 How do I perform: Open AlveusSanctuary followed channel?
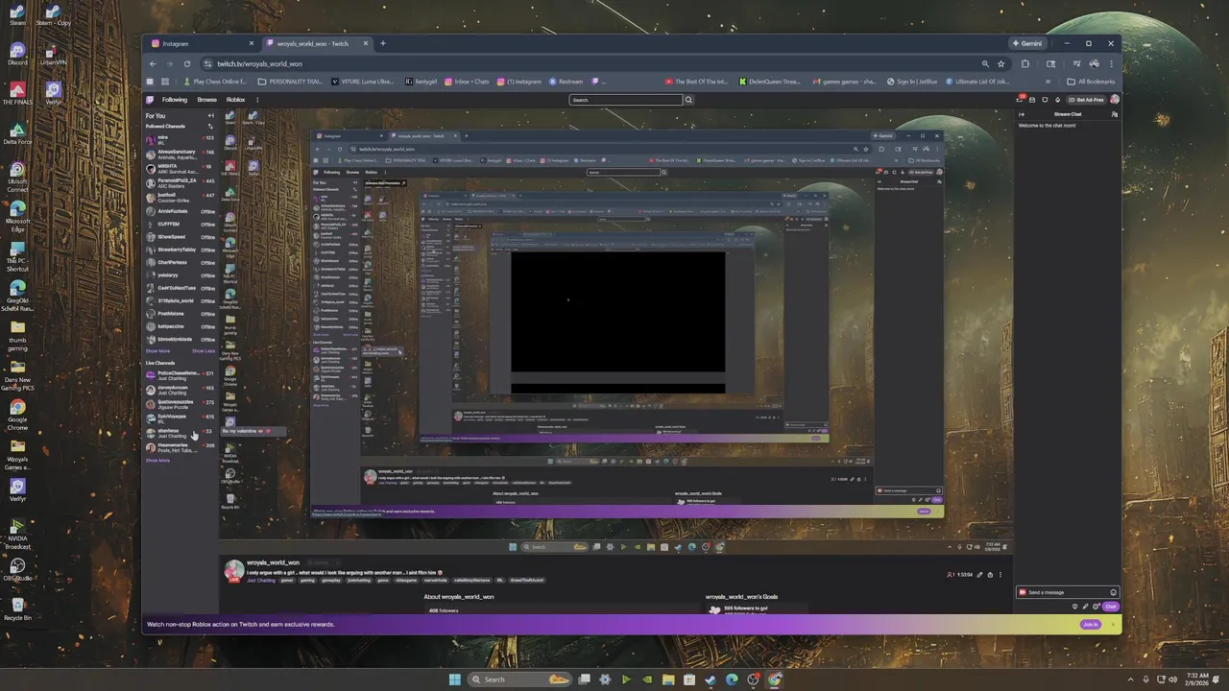point(181,154)
